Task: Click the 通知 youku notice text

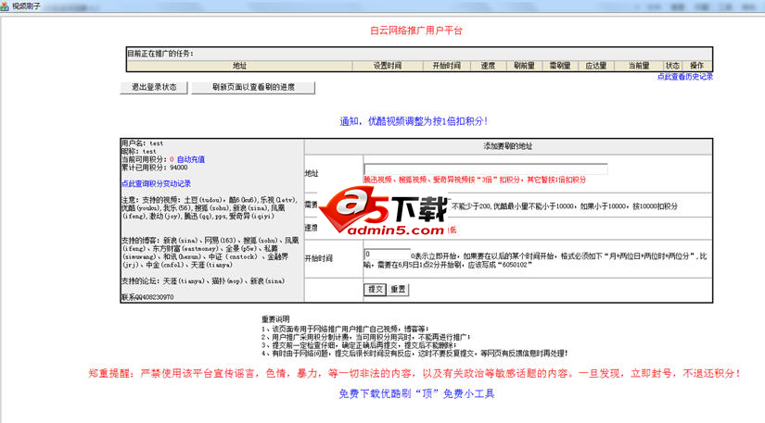Action: (414, 121)
